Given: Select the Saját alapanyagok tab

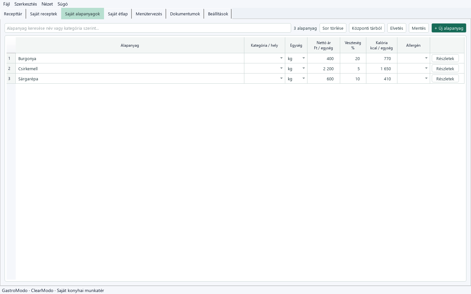Looking at the screenshot, I should pyautogui.click(x=82, y=14).
